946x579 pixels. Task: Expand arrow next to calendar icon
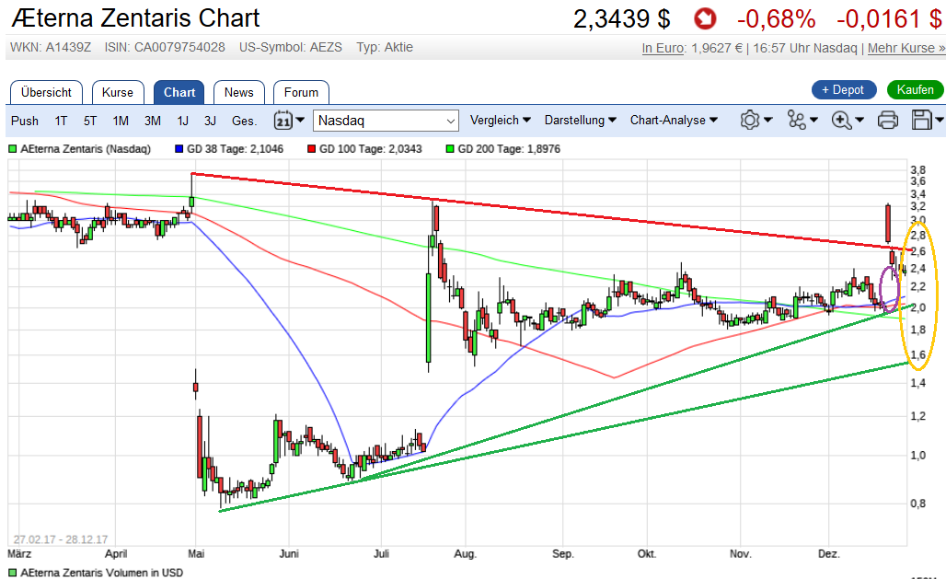click(300, 121)
